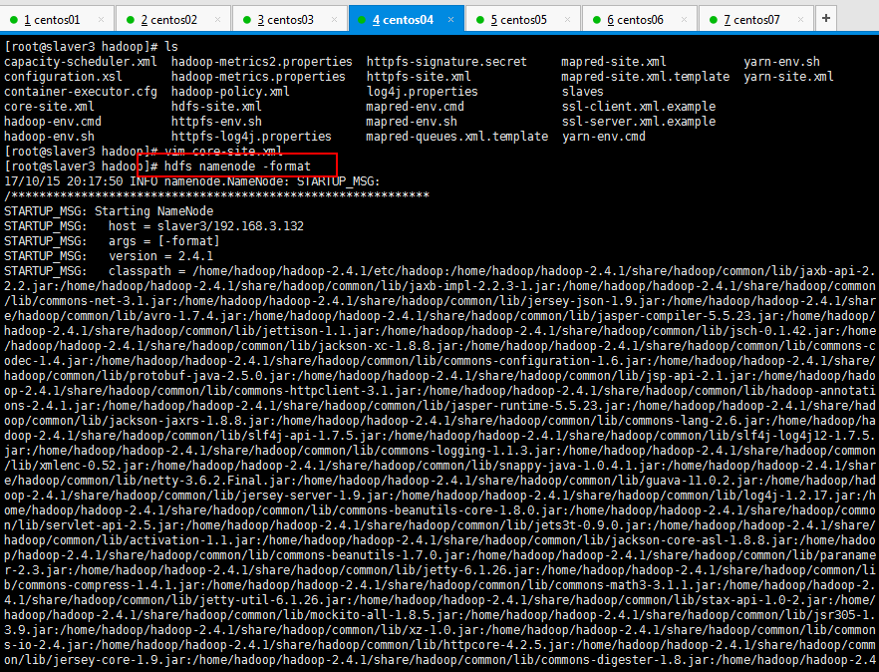
Task: Click mapred-site.xml file name
Action: coord(614,62)
